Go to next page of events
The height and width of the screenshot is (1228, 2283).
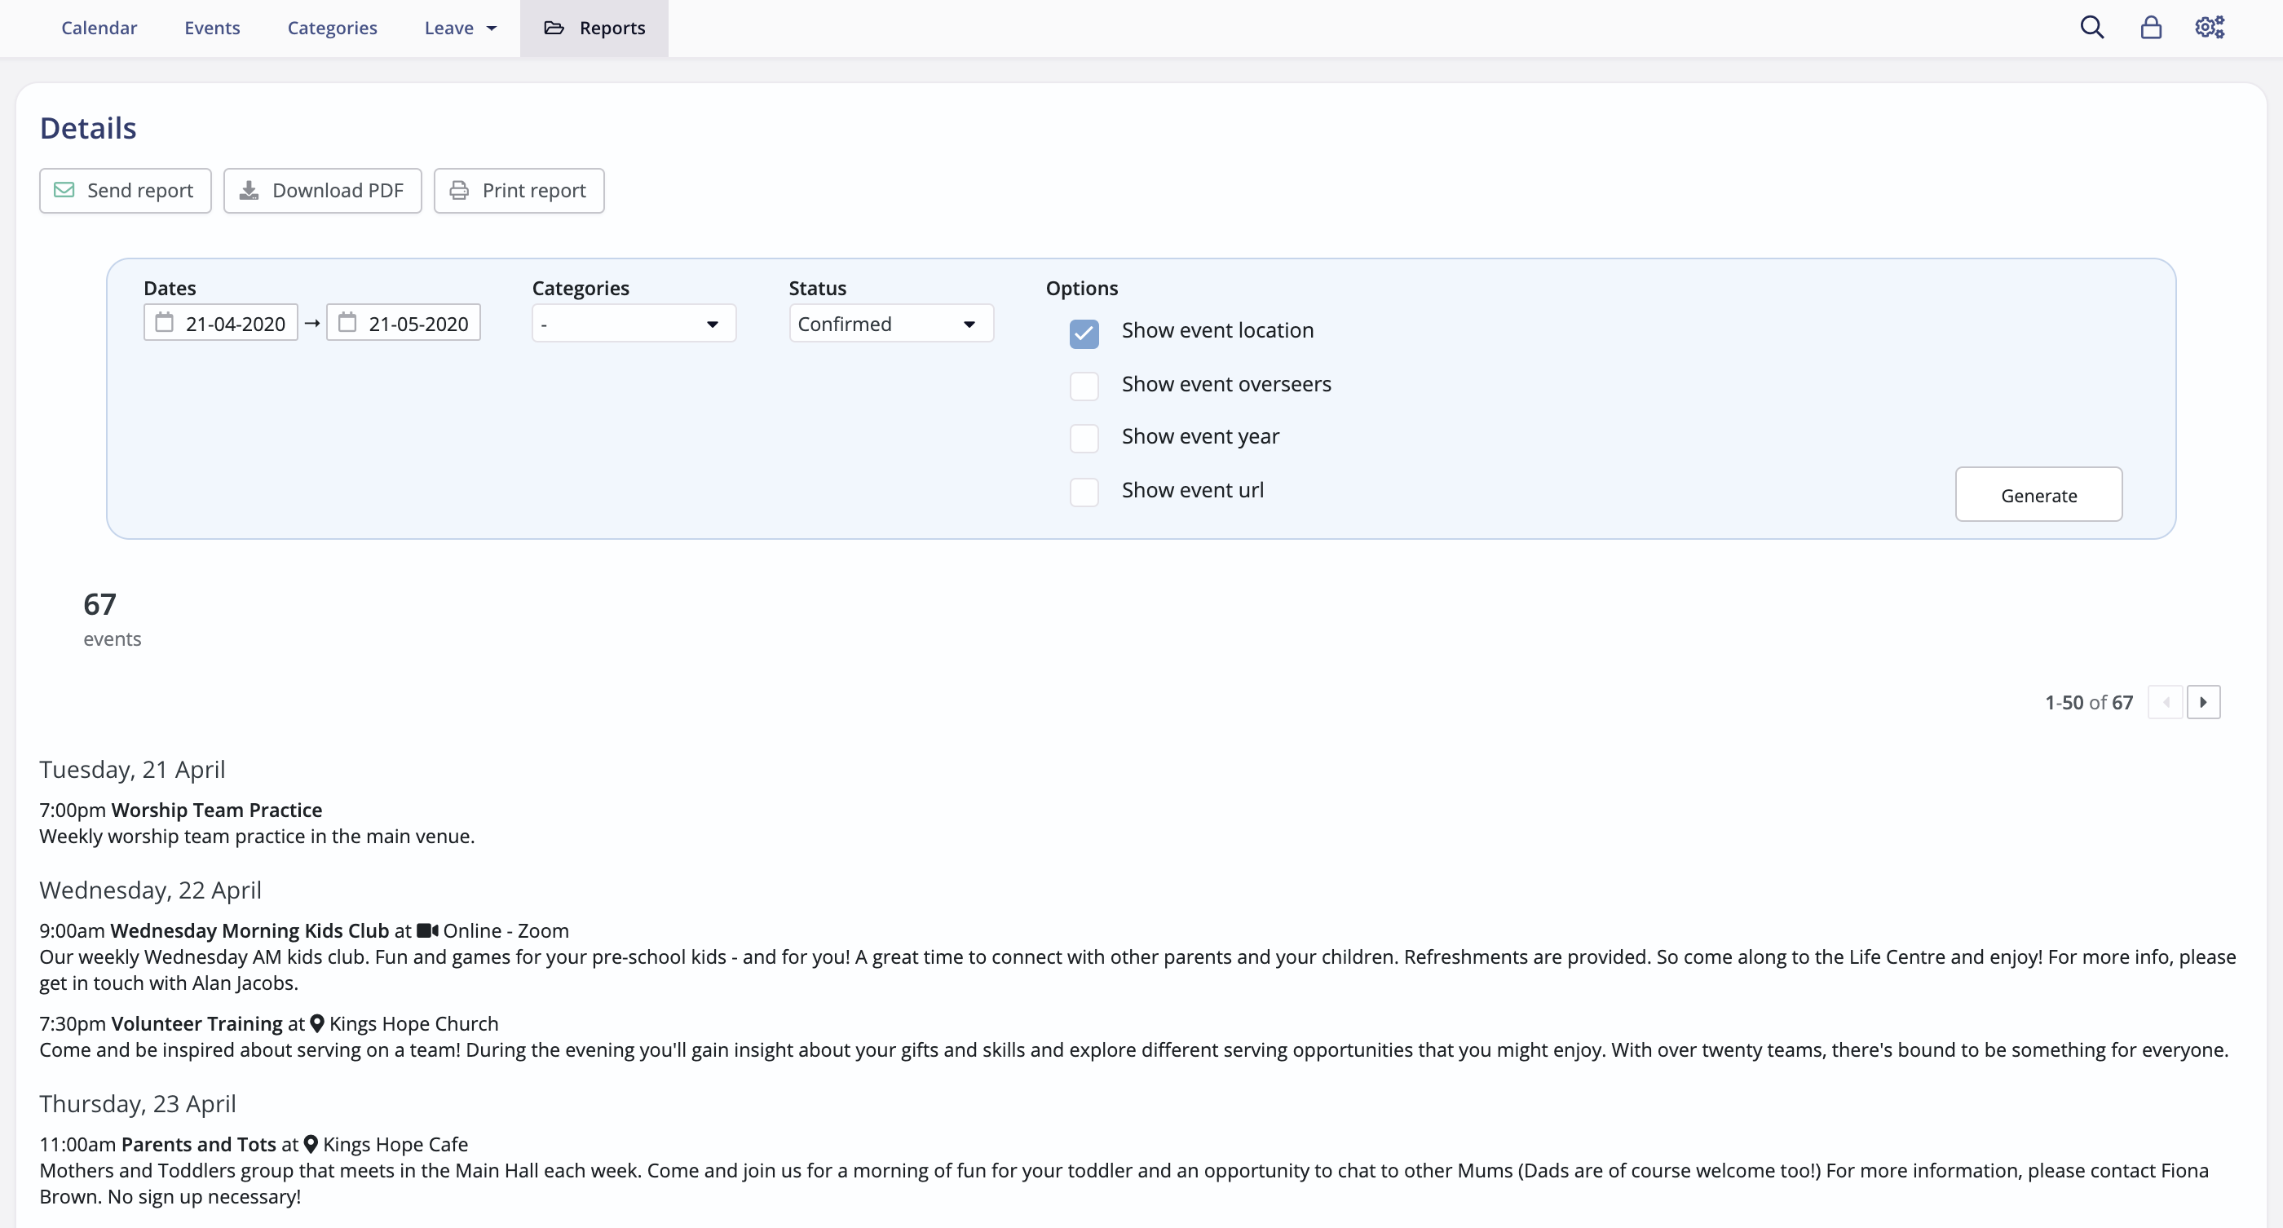pyautogui.click(x=2203, y=702)
